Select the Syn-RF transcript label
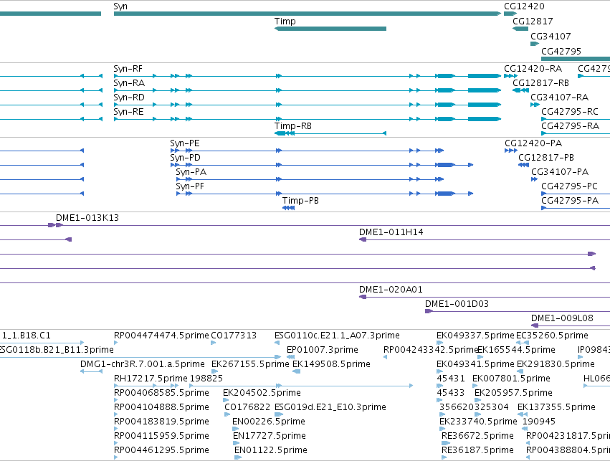This screenshot has height=461, width=610. coord(128,69)
